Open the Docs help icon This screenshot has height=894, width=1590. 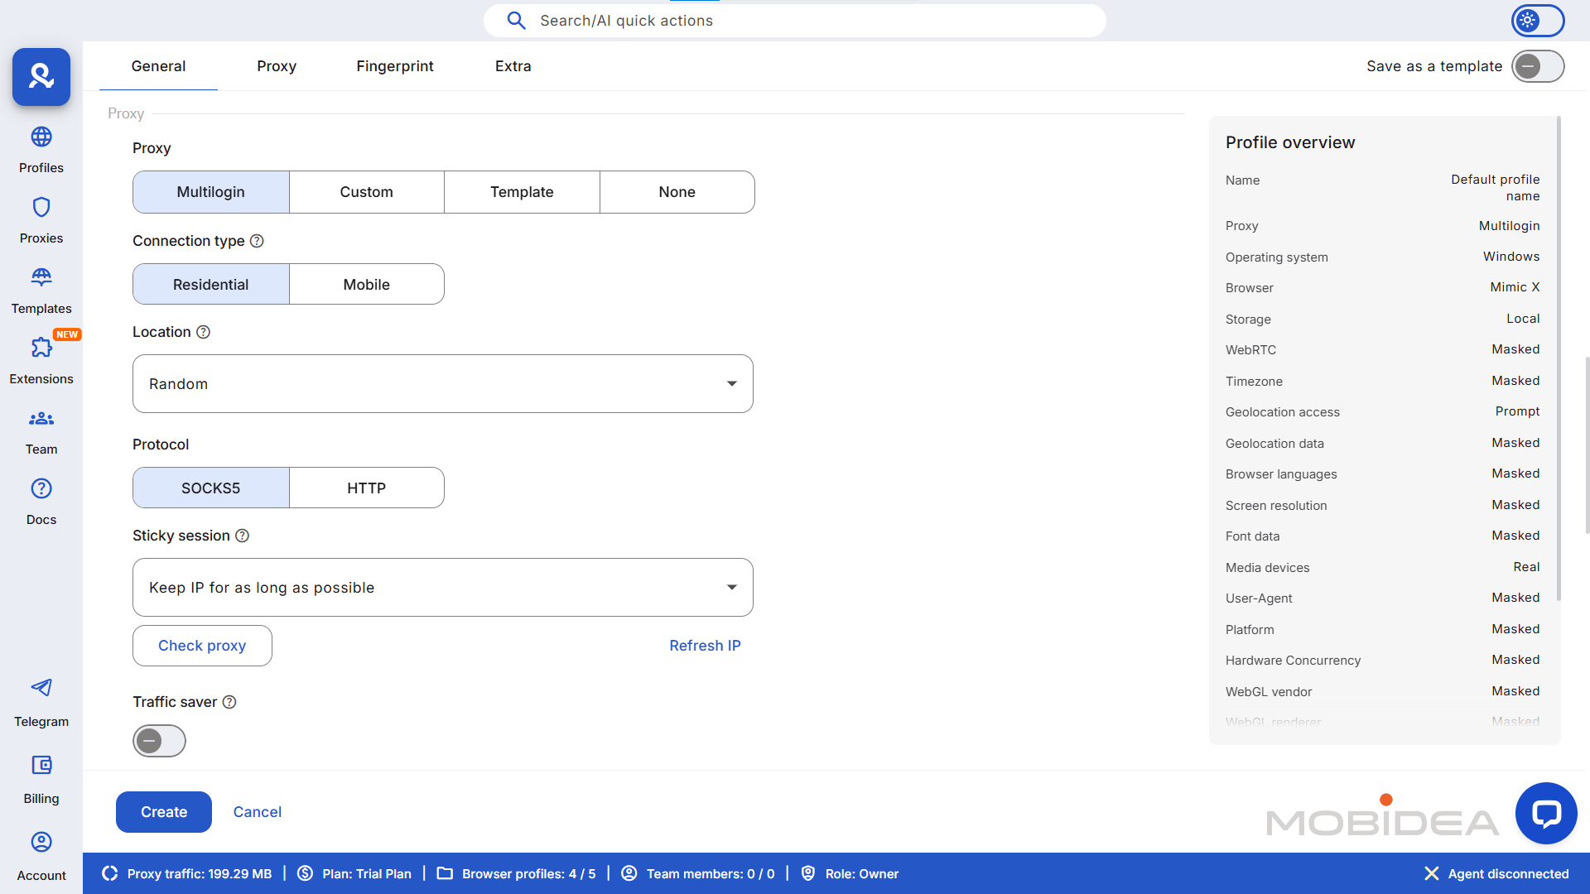(x=41, y=501)
